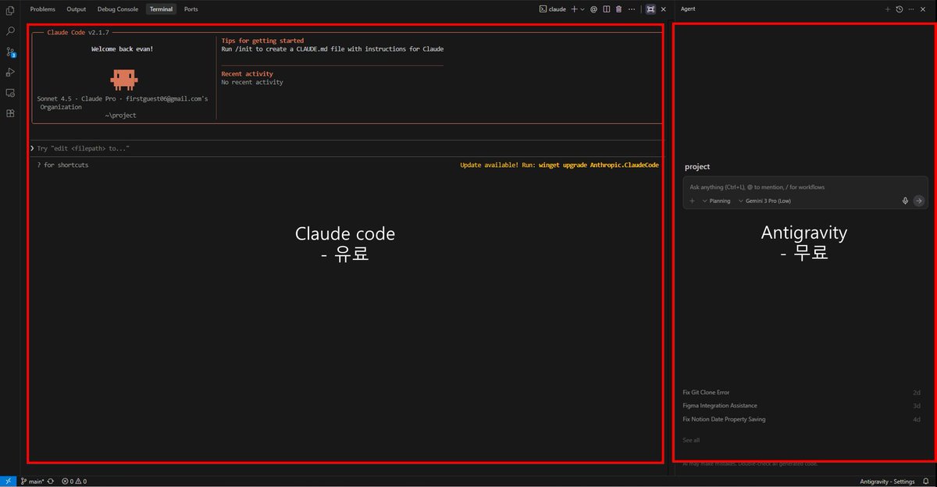The width and height of the screenshot is (937, 487).
Task: Switch to the Output tab
Action: 76,9
